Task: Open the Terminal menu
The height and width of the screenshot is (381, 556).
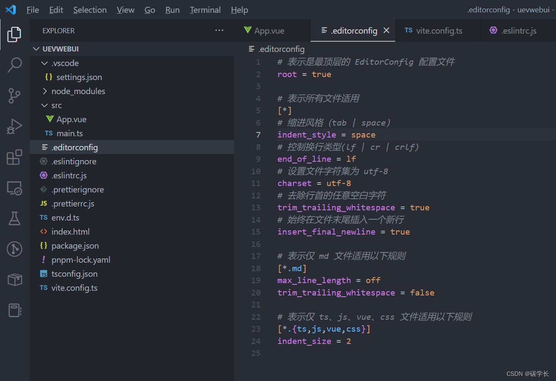Action: pyautogui.click(x=205, y=10)
